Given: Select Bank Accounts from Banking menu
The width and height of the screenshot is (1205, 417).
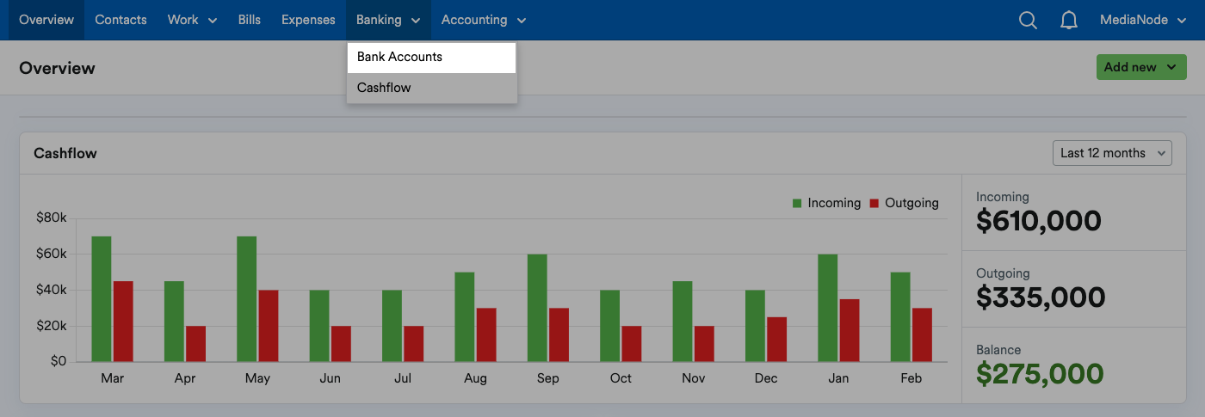Looking at the screenshot, I should (400, 57).
